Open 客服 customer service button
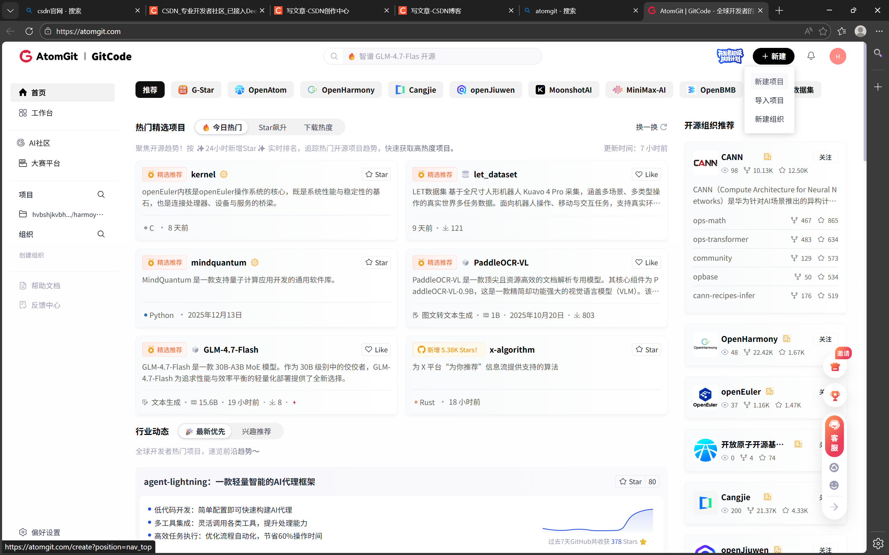 (834, 436)
